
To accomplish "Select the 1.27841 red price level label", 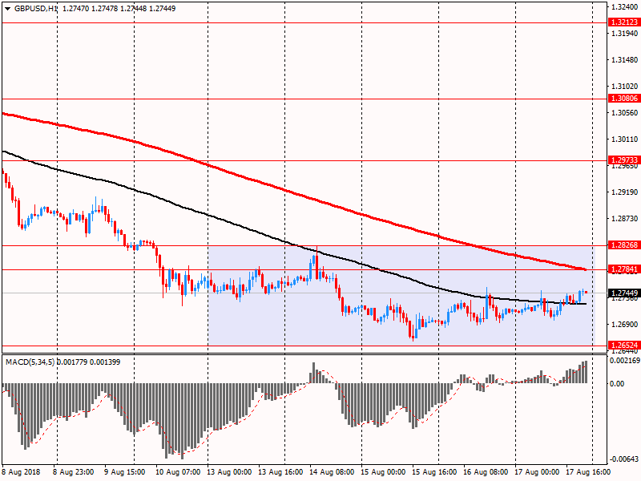I will click(624, 269).
